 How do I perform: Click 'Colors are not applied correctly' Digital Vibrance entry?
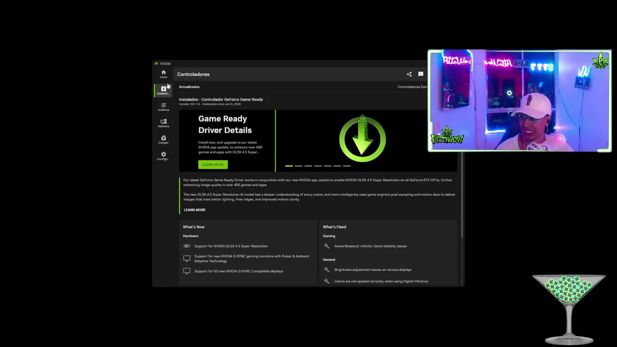tap(381, 281)
